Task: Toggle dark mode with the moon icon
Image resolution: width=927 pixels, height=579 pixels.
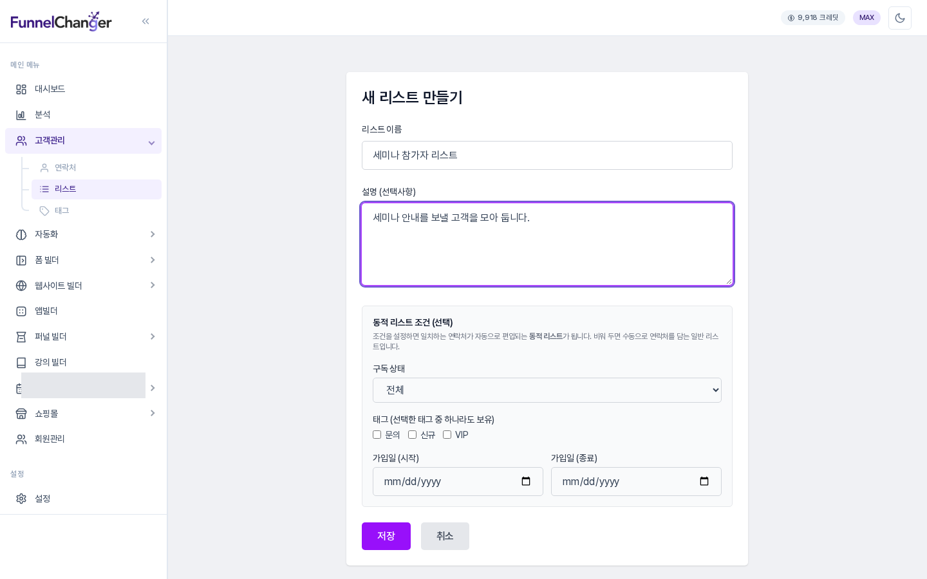Action: 900,18
